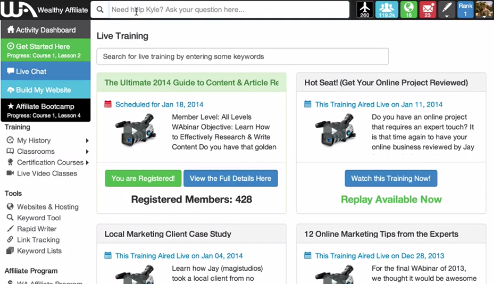The height and width of the screenshot is (284, 494).
Task: Click View the Full Details Here button
Action: 231,179
